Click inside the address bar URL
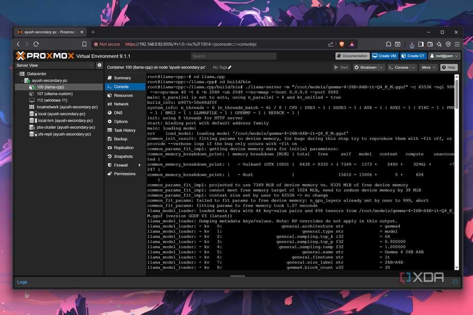Screen dimensions: 473x315 (191, 44)
